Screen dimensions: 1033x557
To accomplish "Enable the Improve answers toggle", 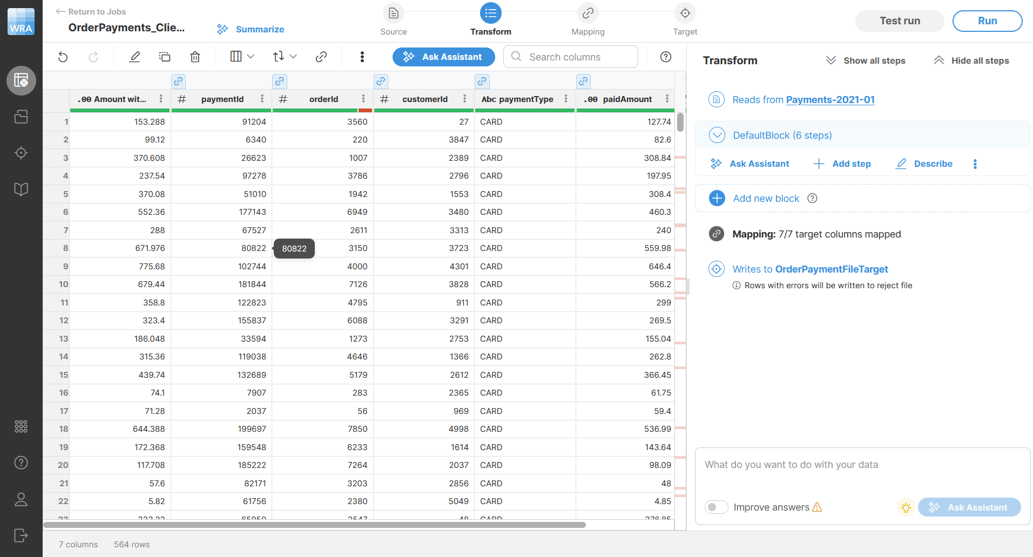I will (x=717, y=507).
